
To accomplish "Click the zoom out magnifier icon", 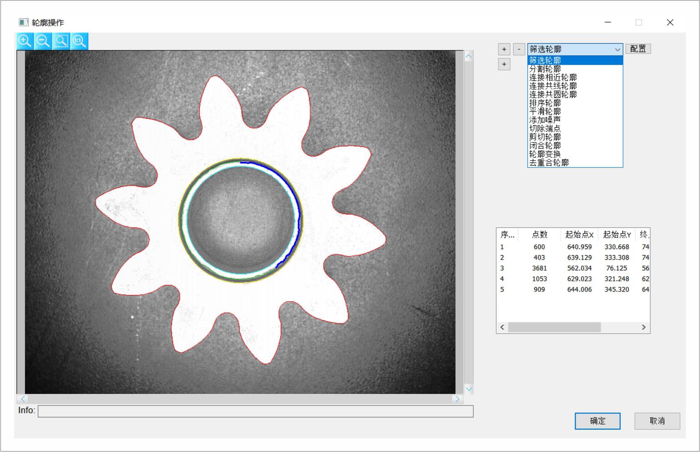I will pyautogui.click(x=43, y=41).
